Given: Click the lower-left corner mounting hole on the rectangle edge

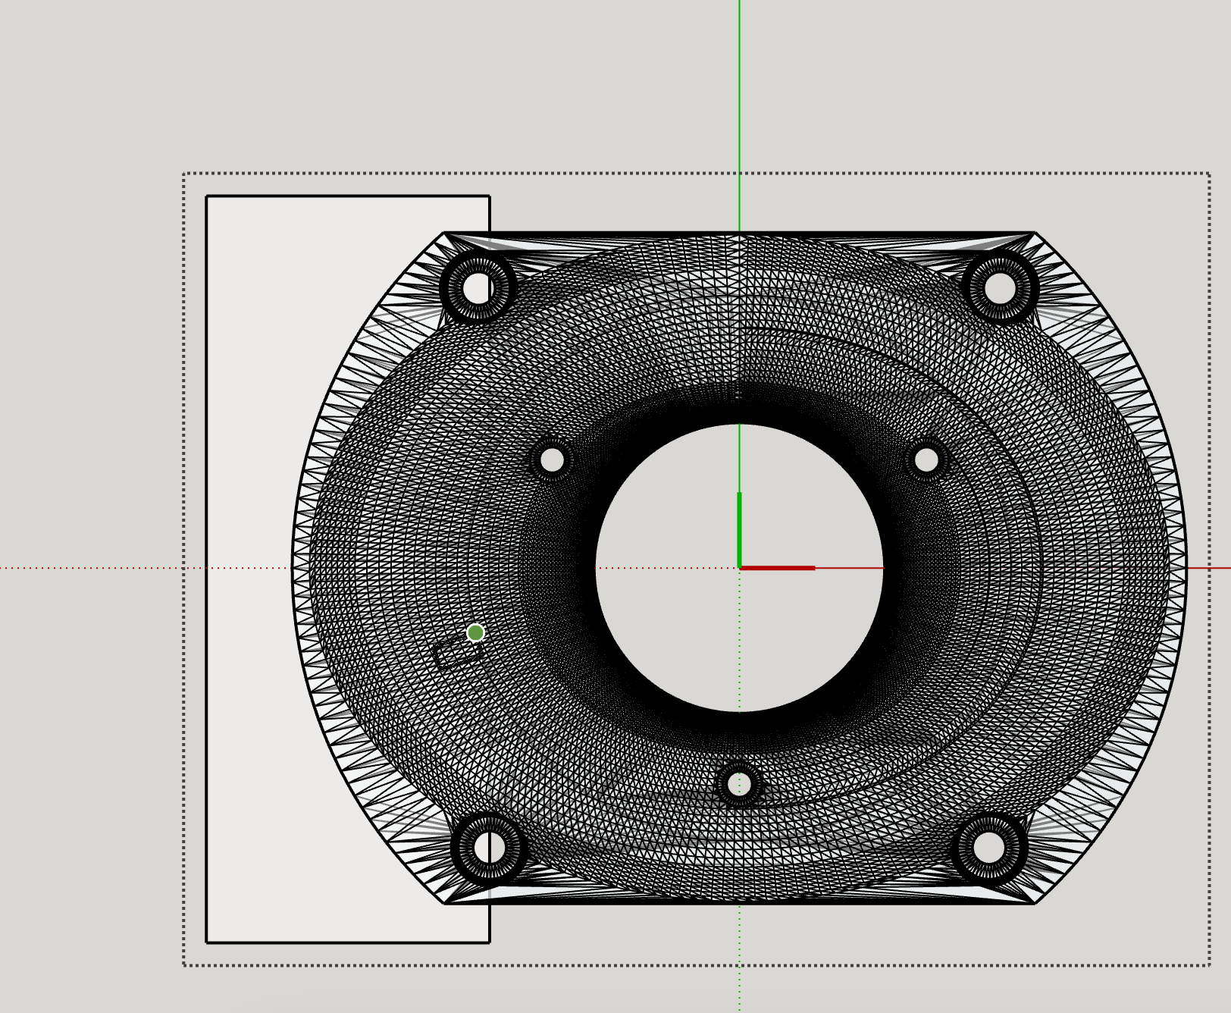Looking at the screenshot, I should (490, 847).
